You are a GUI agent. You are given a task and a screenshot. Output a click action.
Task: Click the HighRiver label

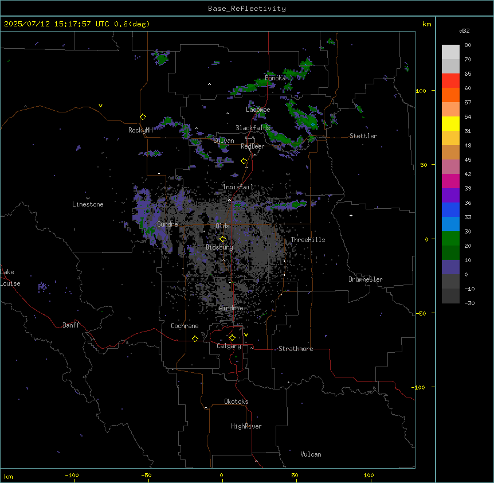tap(246, 426)
